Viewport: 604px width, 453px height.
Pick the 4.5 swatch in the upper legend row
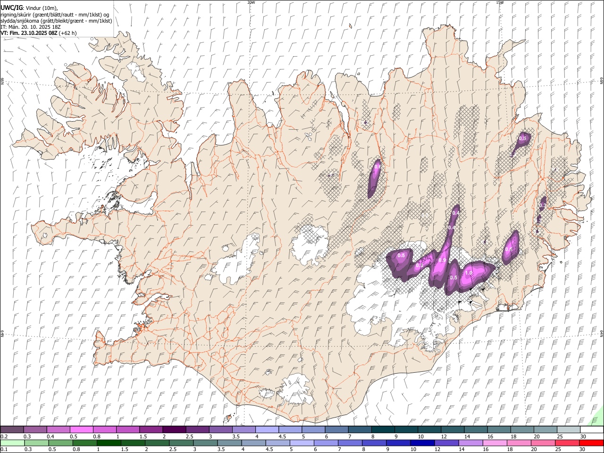click(290, 430)
